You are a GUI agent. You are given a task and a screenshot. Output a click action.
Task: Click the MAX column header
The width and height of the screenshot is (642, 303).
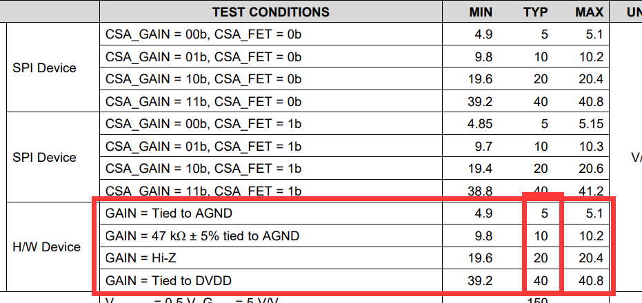[590, 12]
